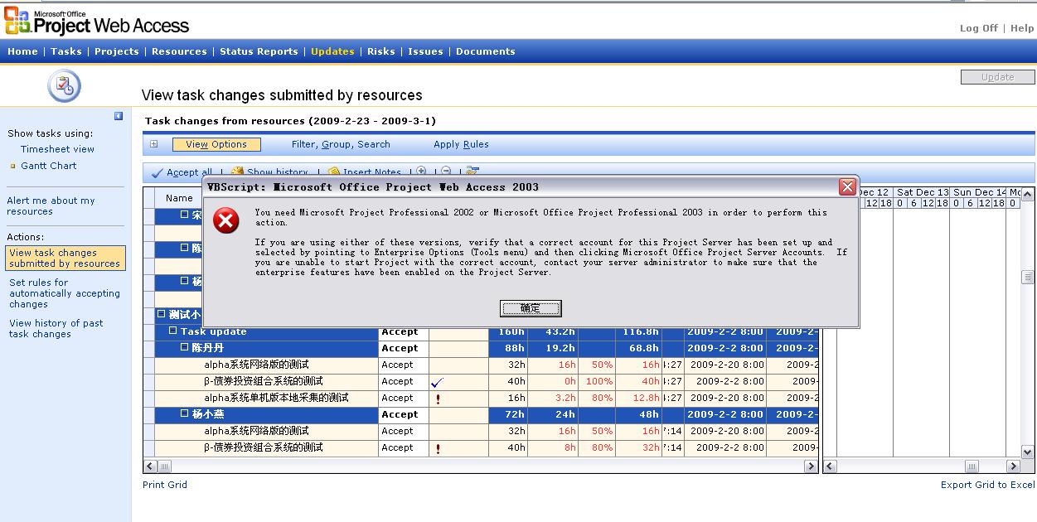Collapse the Task update group

coord(173,331)
